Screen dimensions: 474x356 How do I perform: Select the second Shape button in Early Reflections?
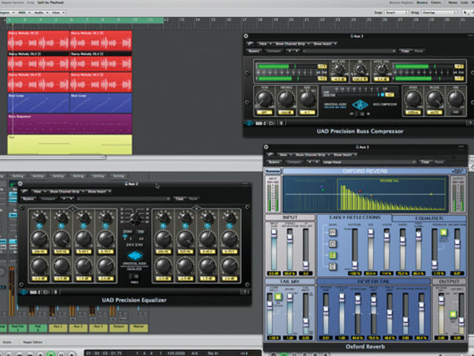coord(333,244)
